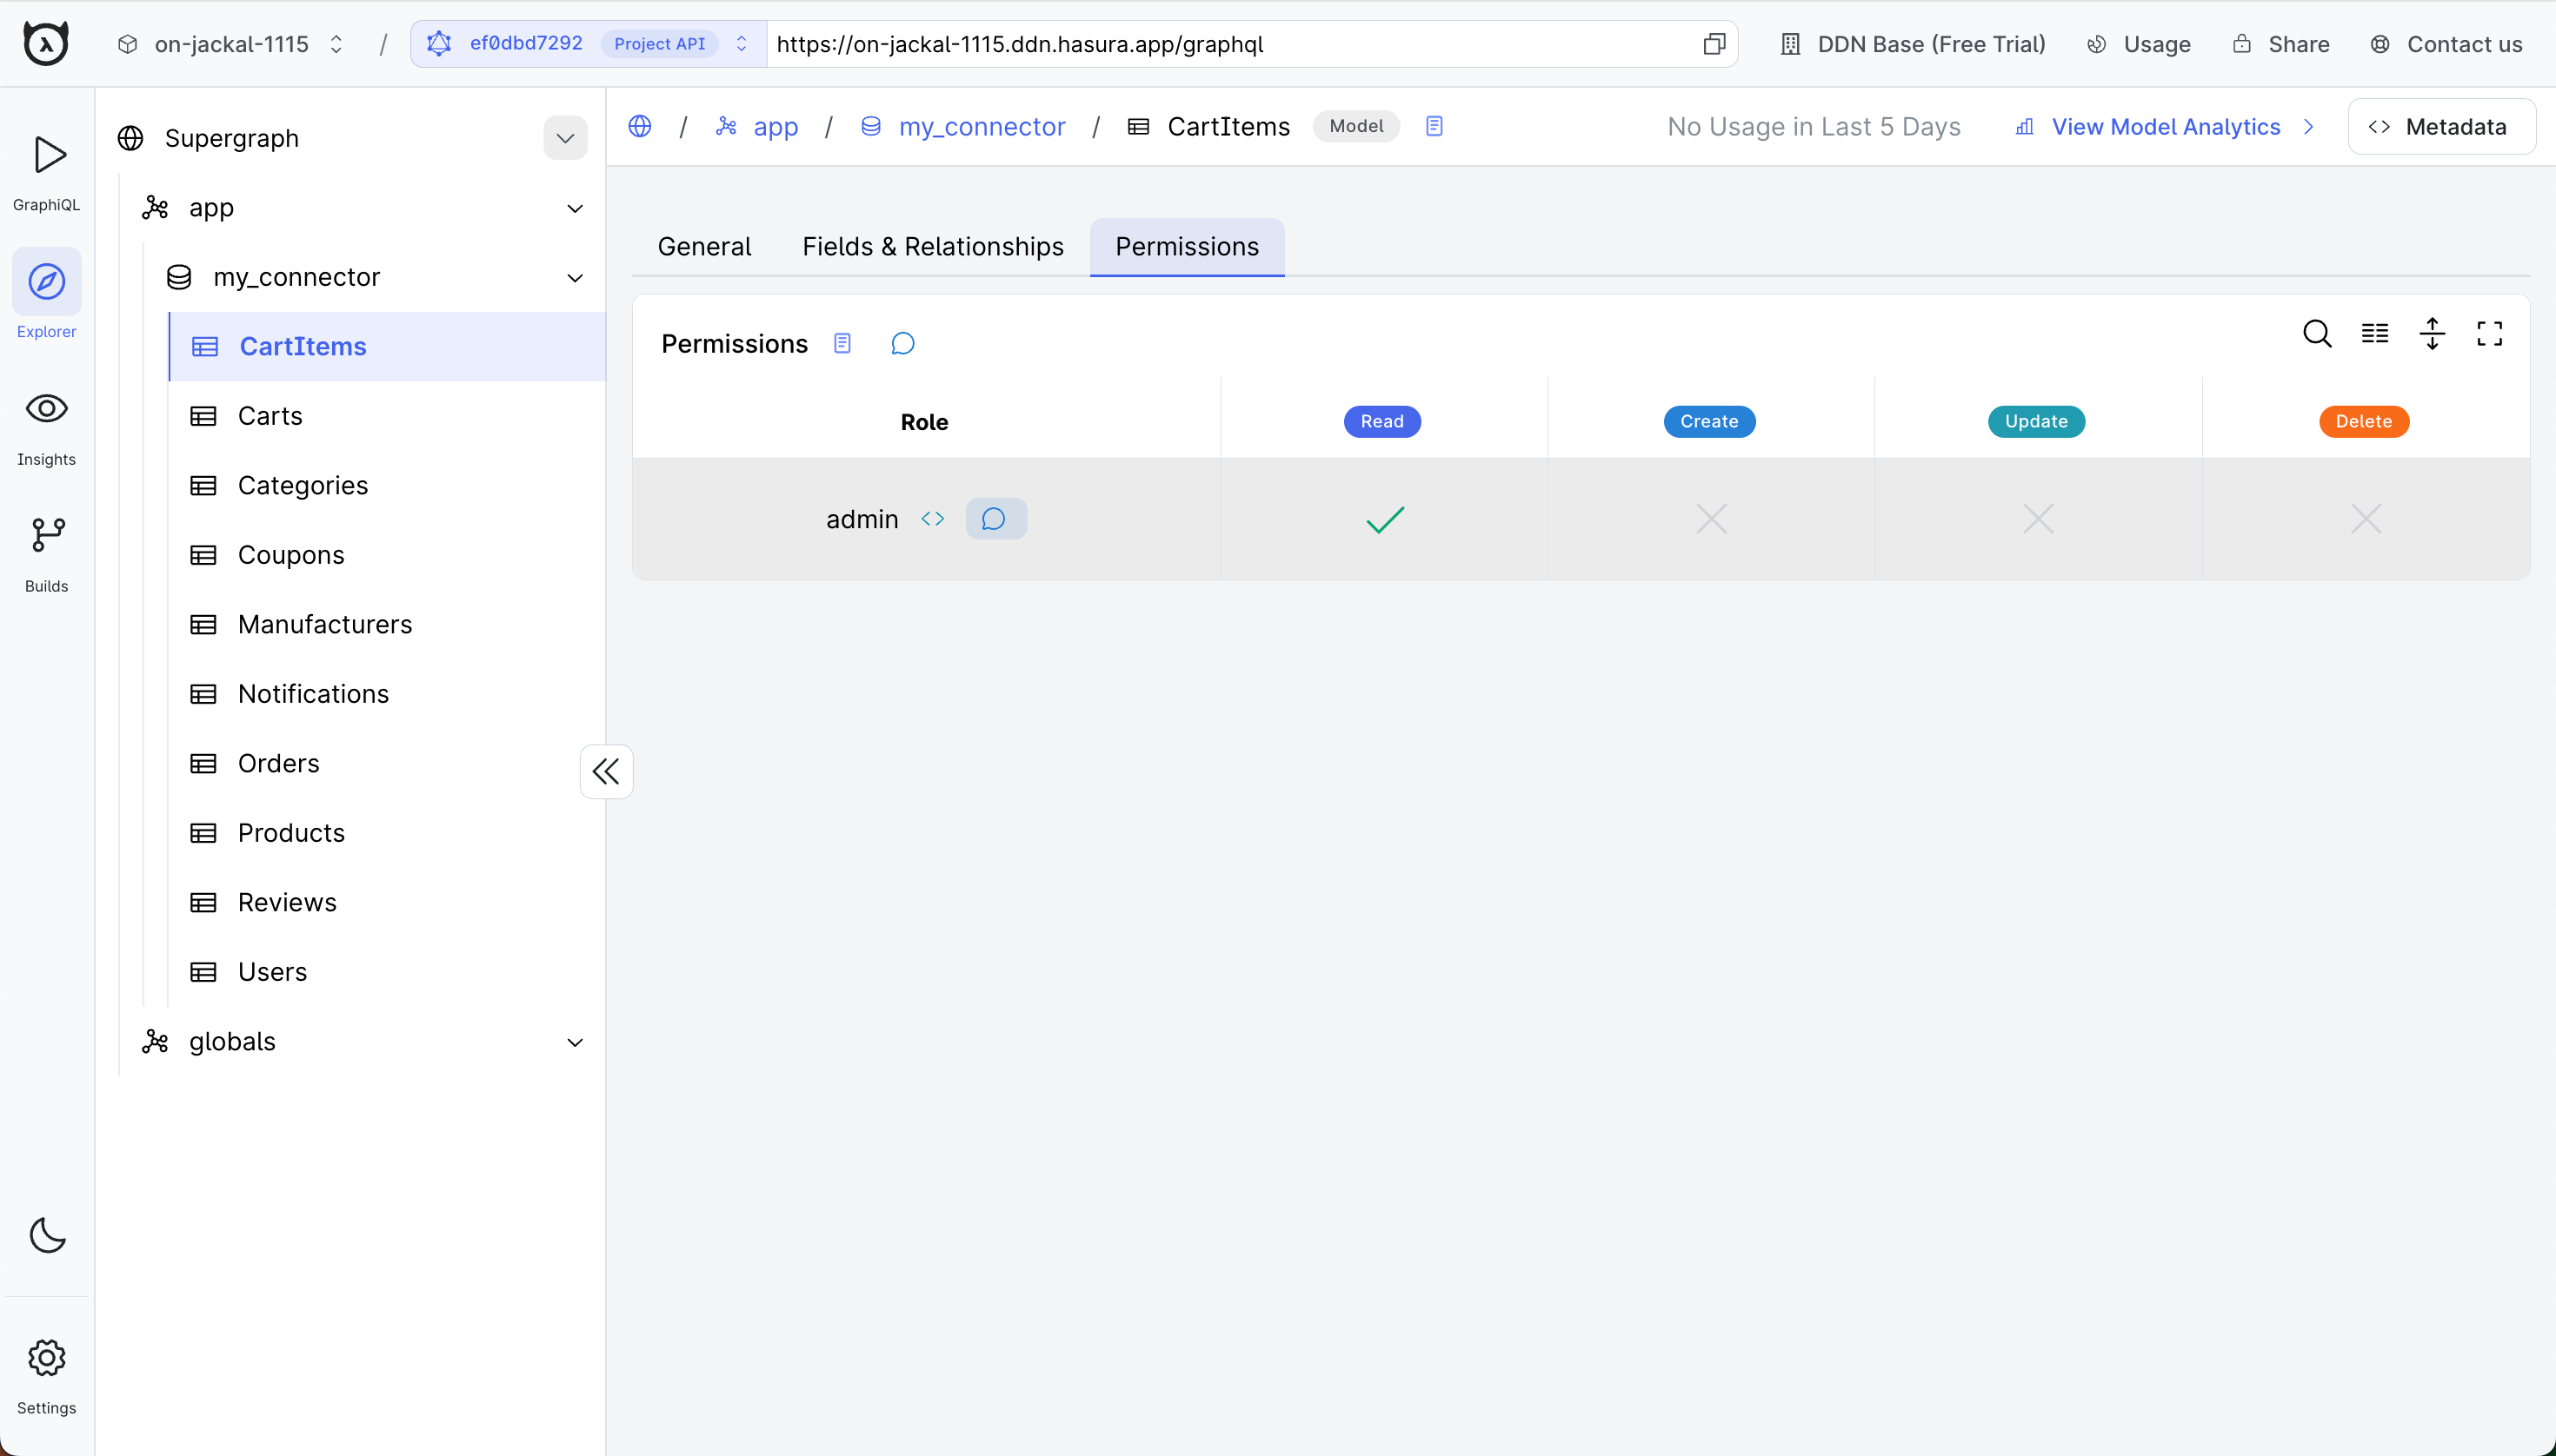2556x1456 pixels.
Task: Select the Permissions tab
Action: click(x=1187, y=246)
